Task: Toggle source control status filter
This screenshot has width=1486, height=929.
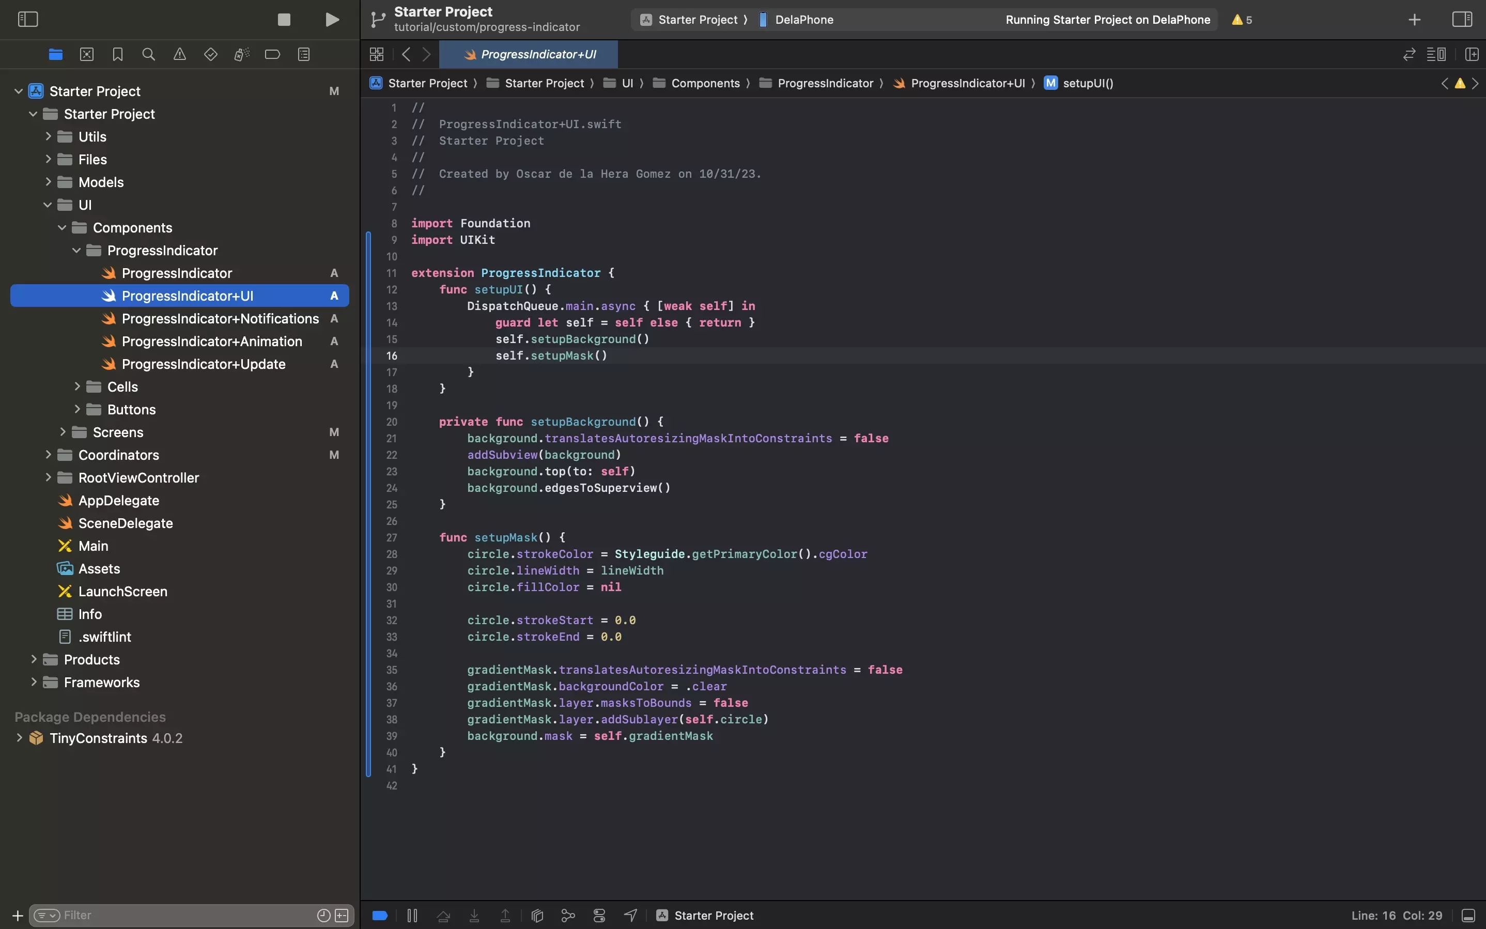Action: [342, 916]
